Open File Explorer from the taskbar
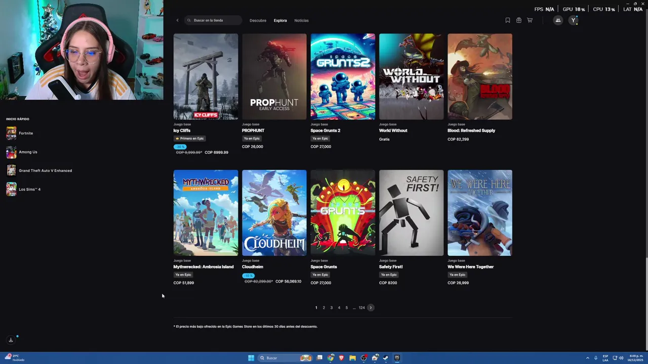648x364 pixels. 352,358
